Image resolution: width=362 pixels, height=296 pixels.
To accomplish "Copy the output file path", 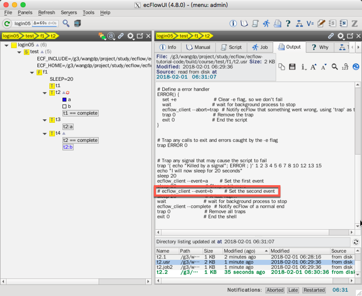I will tap(282, 67).
